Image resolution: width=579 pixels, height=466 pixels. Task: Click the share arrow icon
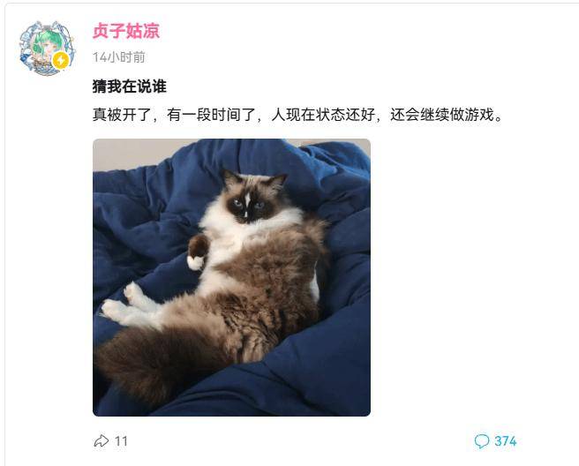click(102, 441)
